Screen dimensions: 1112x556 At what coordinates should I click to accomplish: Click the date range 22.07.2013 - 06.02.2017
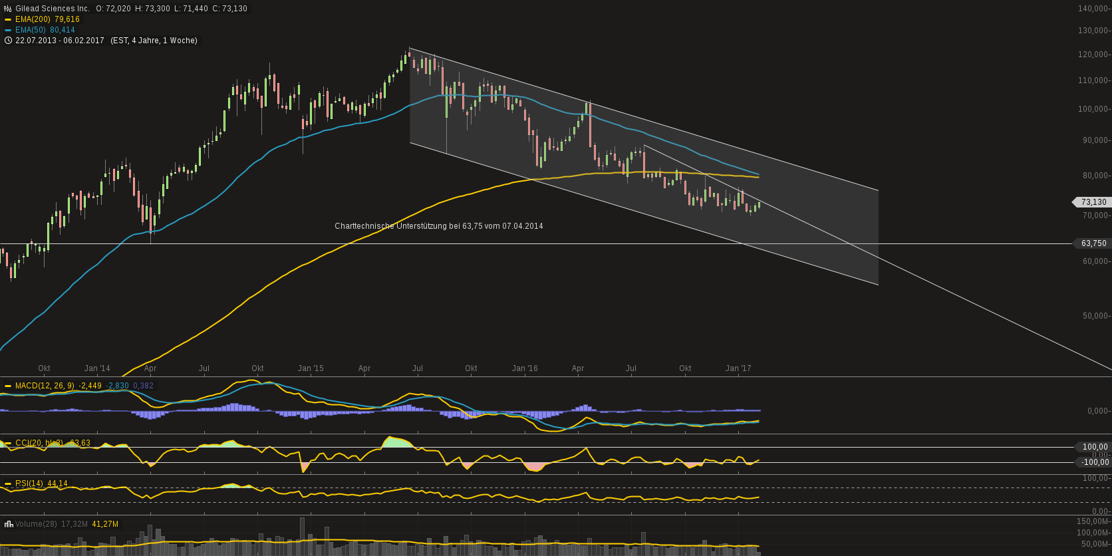[60, 41]
